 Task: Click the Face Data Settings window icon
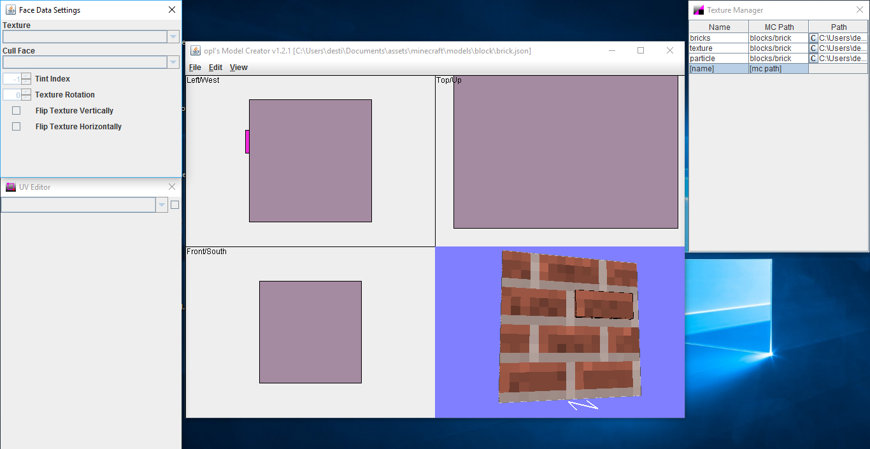coord(10,10)
